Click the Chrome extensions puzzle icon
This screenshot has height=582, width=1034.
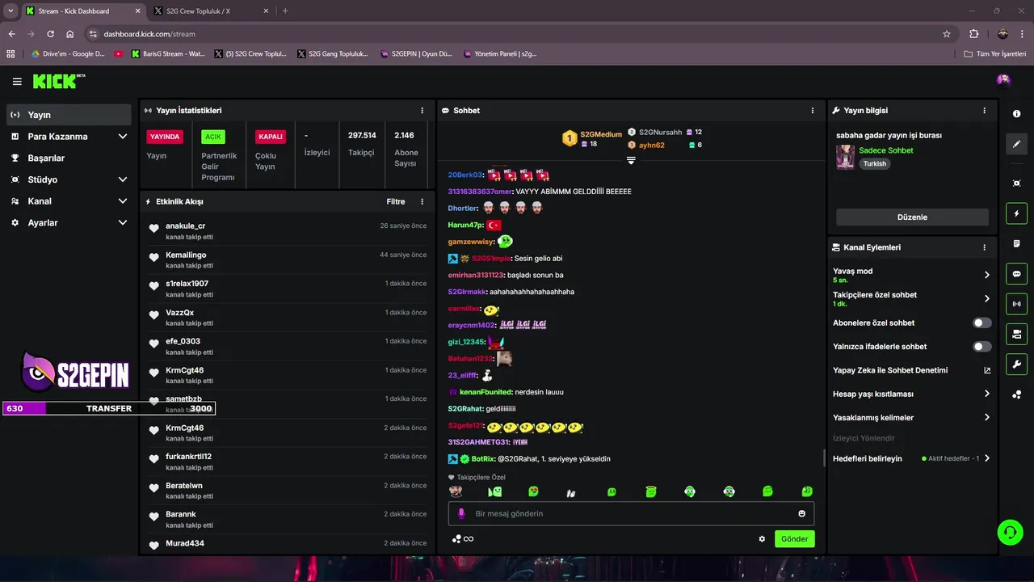tap(974, 34)
